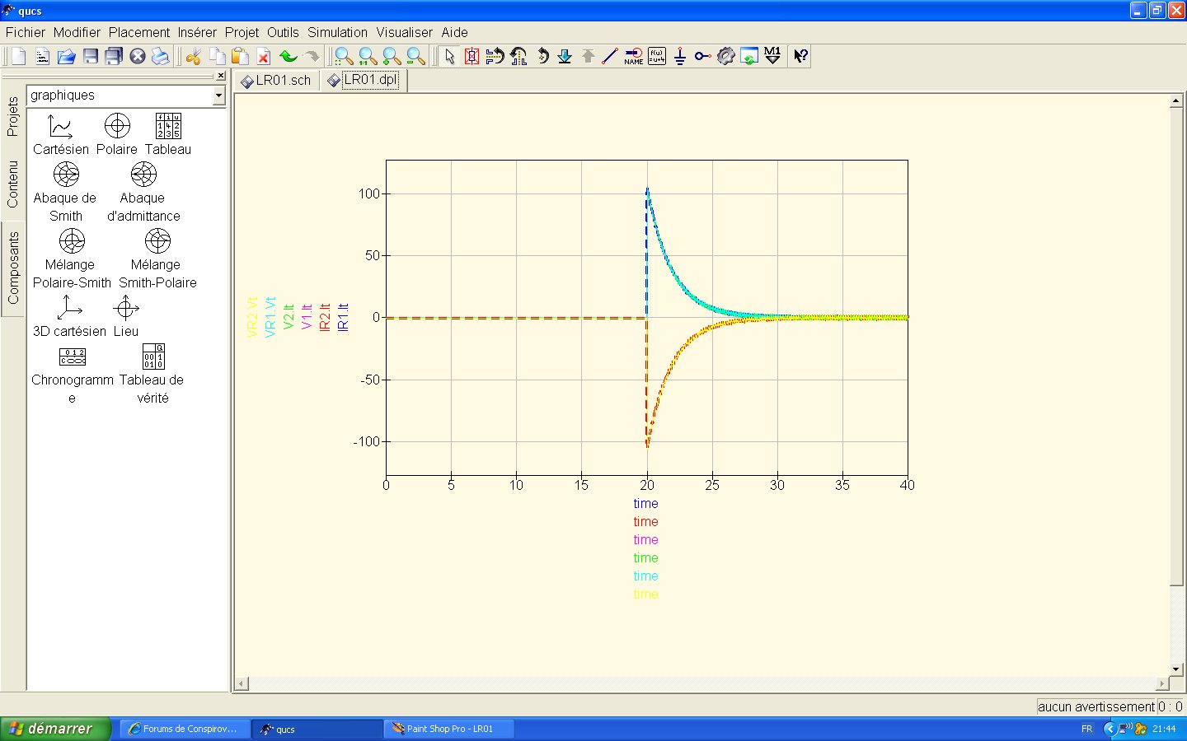Select the wire drawing tool
1187x741 pixels.
pyautogui.click(x=610, y=56)
